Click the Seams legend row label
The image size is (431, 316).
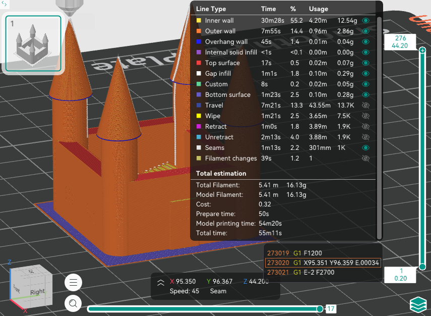214,147
